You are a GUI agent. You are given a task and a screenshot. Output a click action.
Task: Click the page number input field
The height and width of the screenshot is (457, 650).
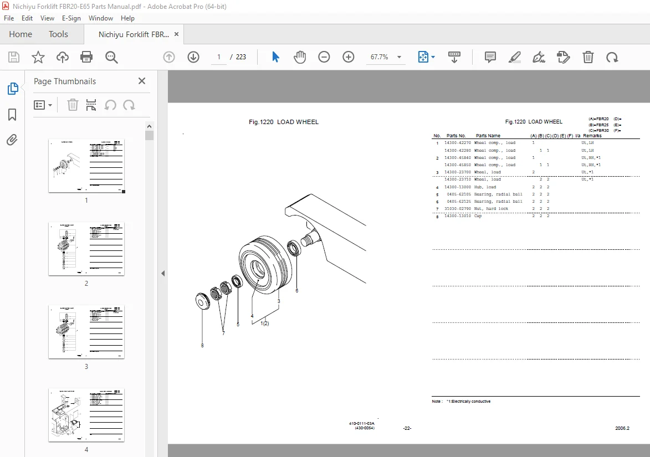pos(219,57)
